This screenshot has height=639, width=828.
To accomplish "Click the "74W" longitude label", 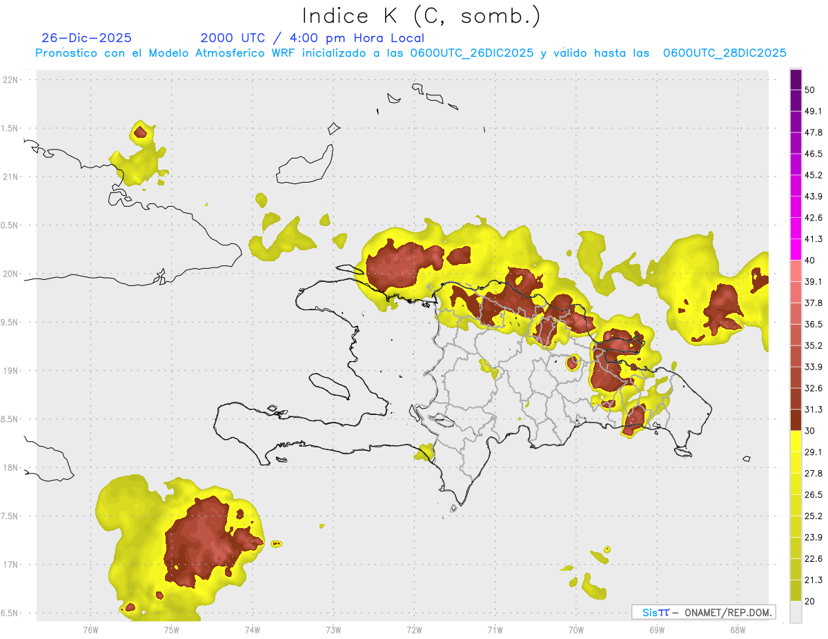I will pyautogui.click(x=252, y=630).
